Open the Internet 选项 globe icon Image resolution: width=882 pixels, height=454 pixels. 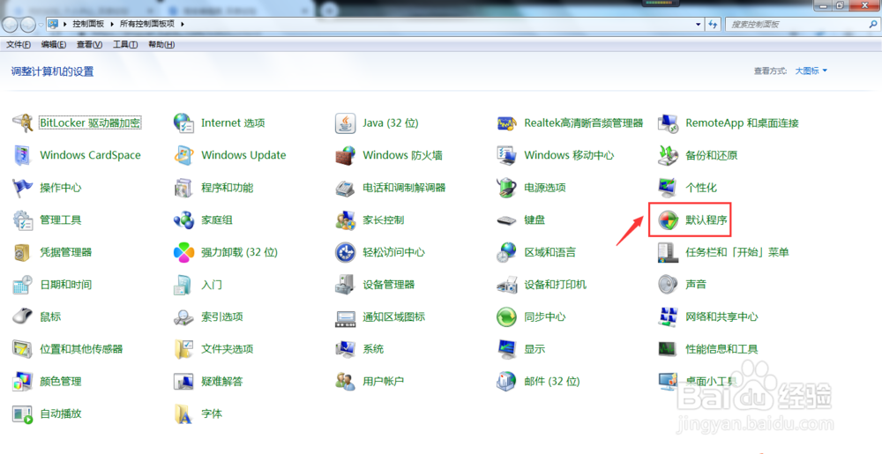pos(184,123)
